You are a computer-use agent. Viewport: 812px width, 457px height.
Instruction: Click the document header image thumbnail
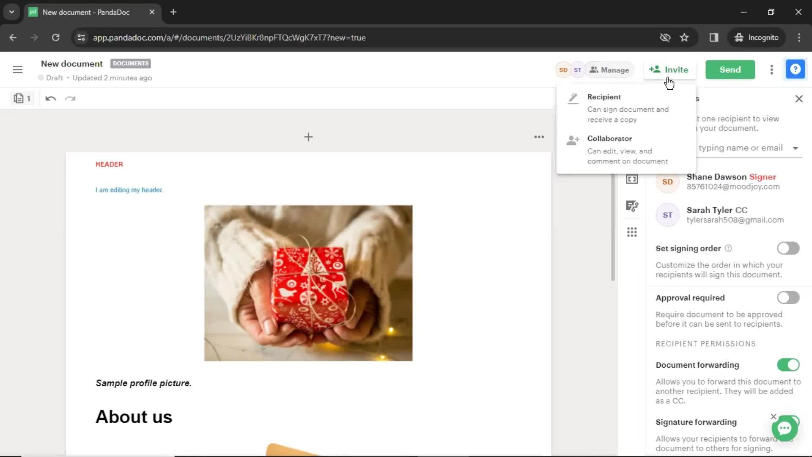308,284
